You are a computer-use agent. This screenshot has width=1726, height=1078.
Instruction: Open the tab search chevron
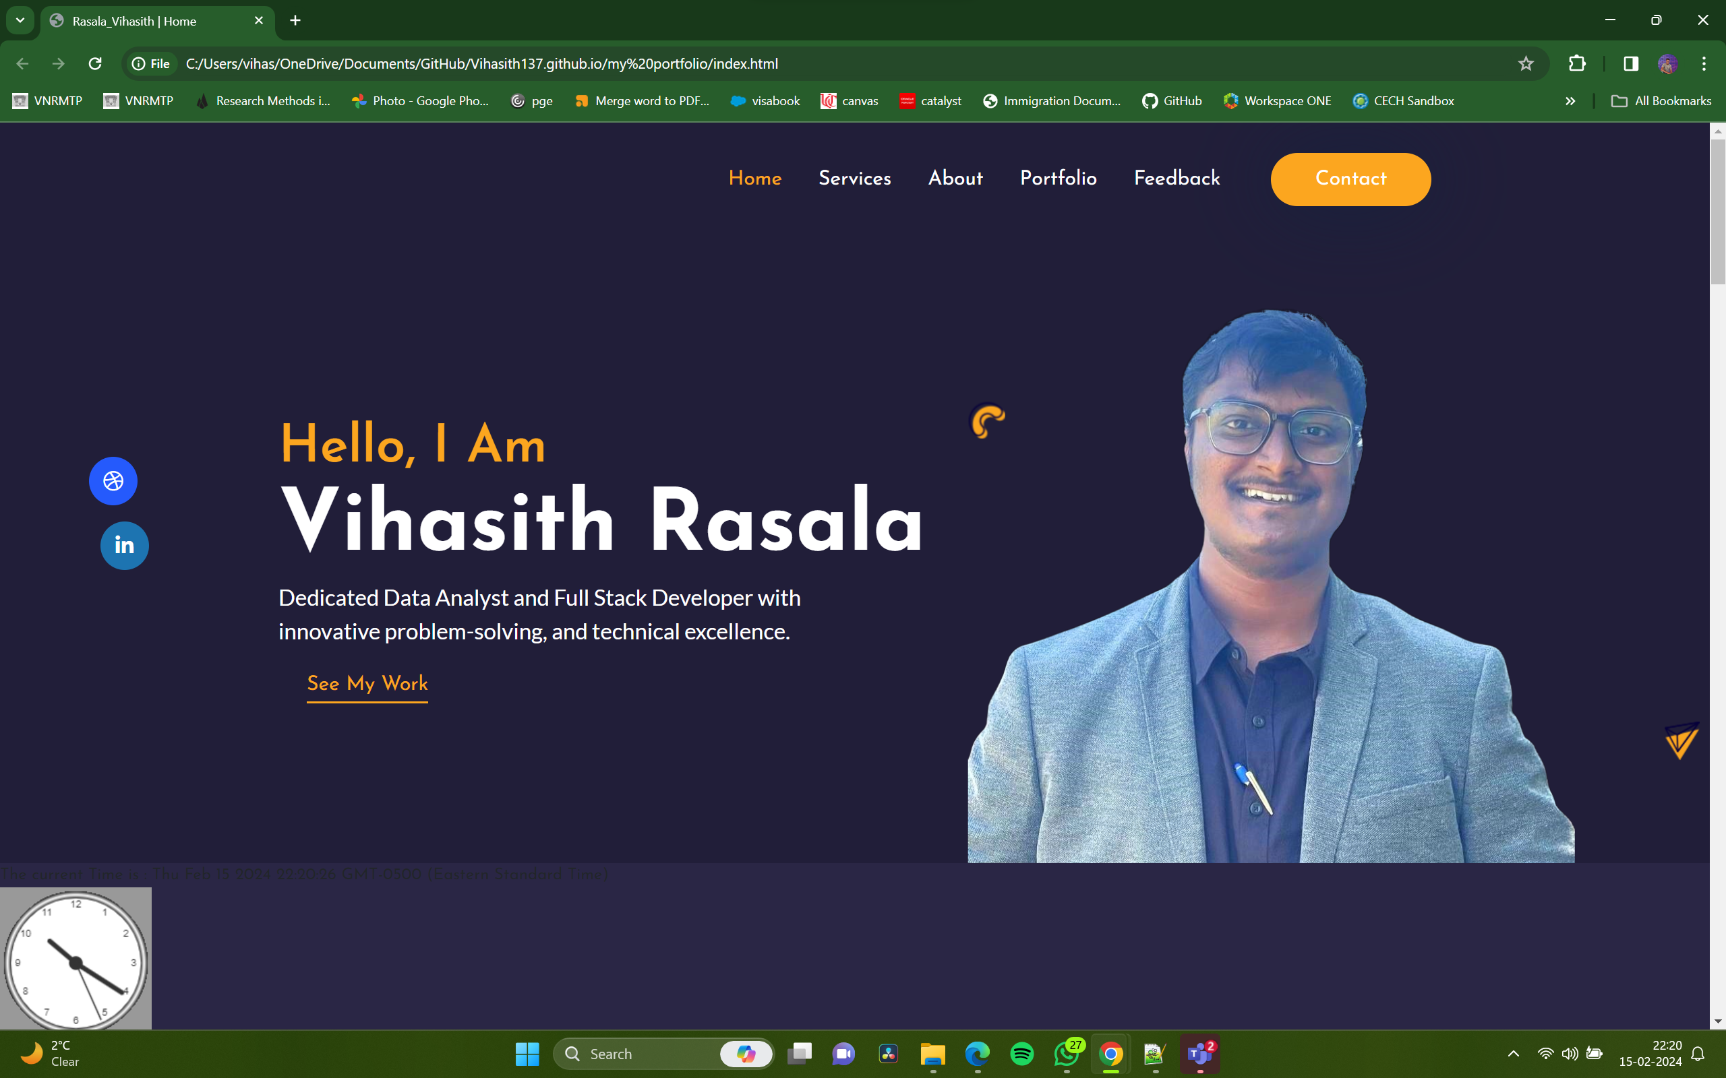20,20
